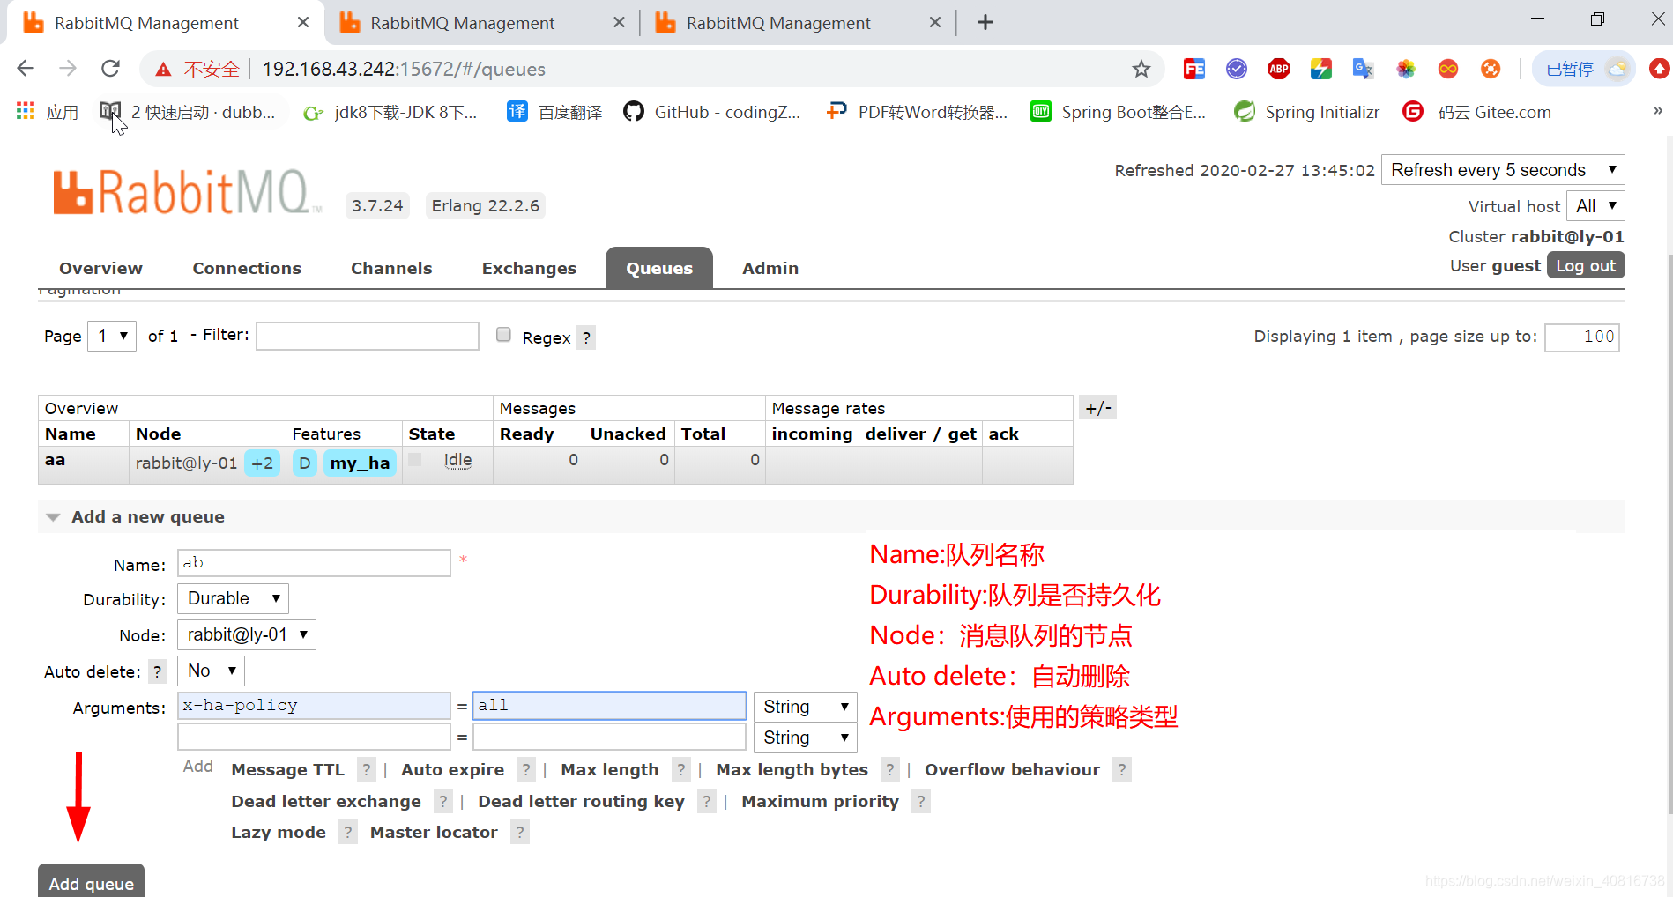The width and height of the screenshot is (1673, 897).
Task: Open the Spring Initializr bookmark
Action: pyautogui.click(x=1307, y=112)
